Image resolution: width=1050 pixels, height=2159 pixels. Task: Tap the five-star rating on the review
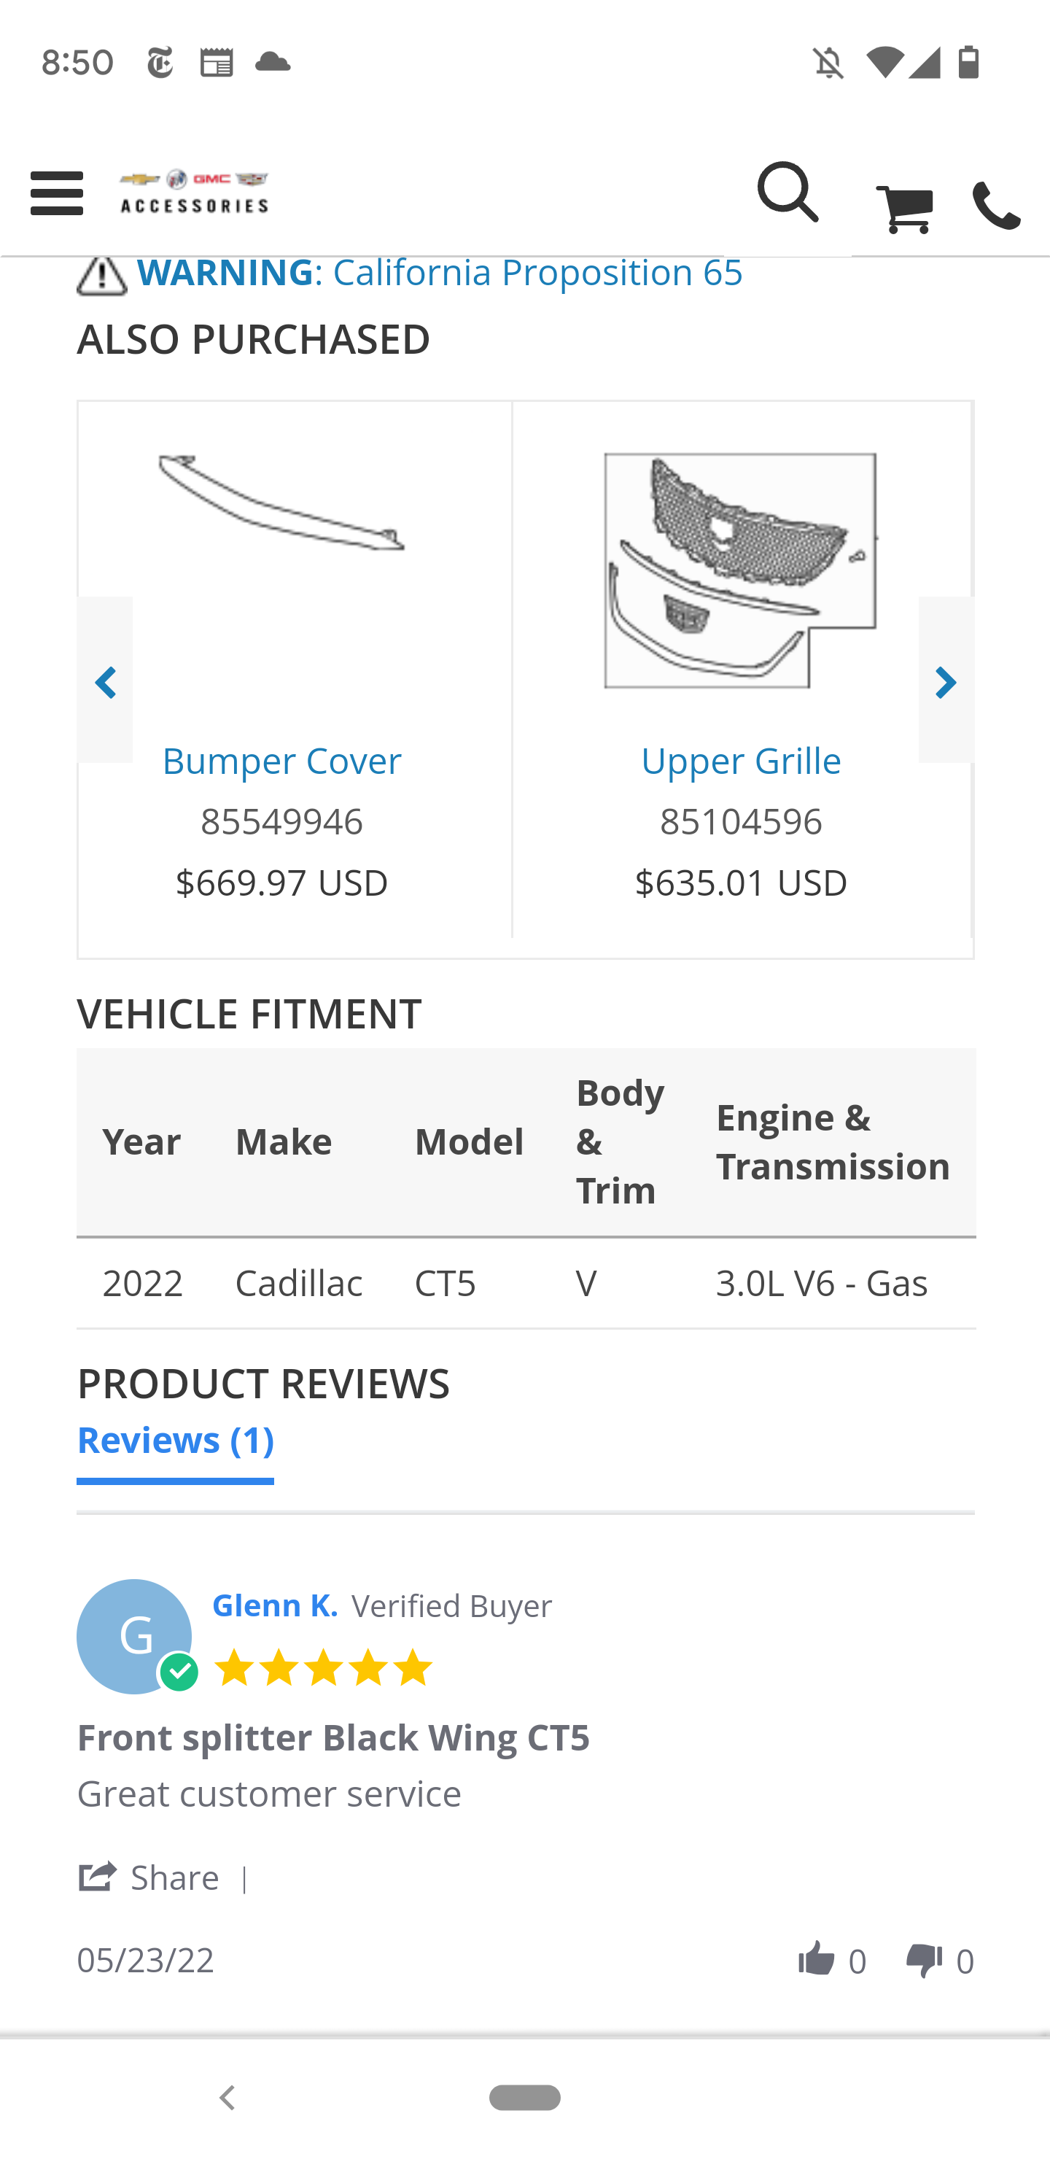pos(324,1668)
